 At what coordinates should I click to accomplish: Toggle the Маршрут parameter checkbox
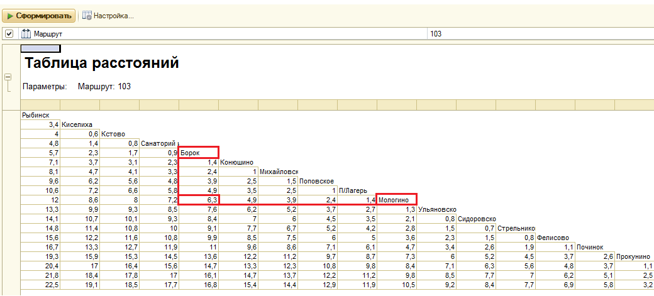tap(9, 34)
